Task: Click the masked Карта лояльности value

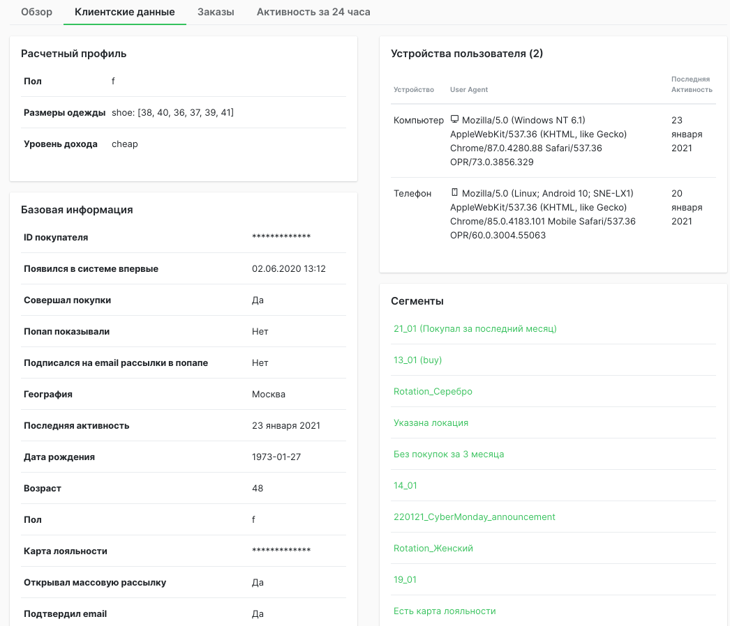Action: pos(281,551)
